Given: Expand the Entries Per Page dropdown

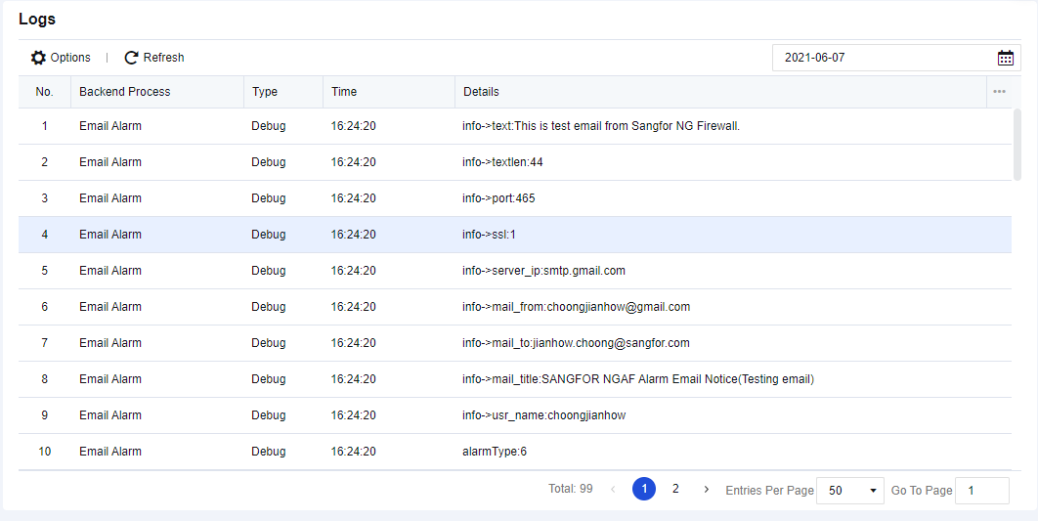Looking at the screenshot, I should pyautogui.click(x=849, y=491).
